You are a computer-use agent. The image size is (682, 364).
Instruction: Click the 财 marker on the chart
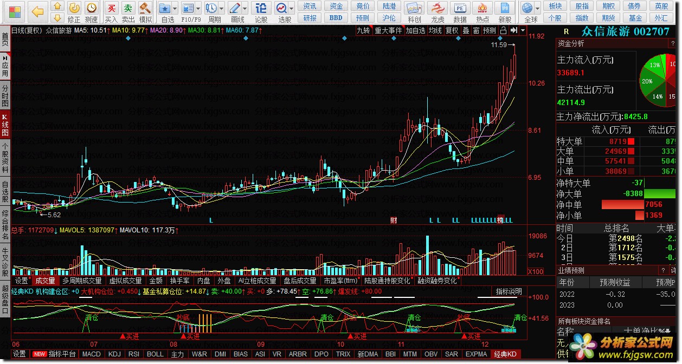click(x=394, y=220)
